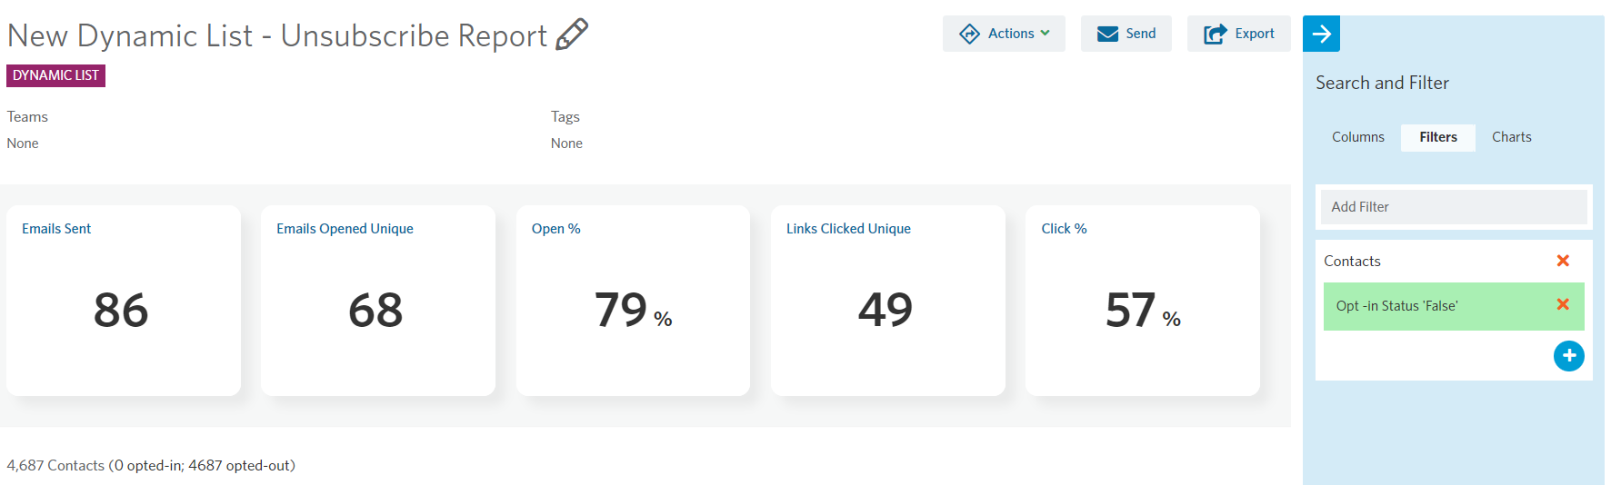1611x485 pixels.
Task: Click the envelope icon on Send
Action: [x=1107, y=34]
